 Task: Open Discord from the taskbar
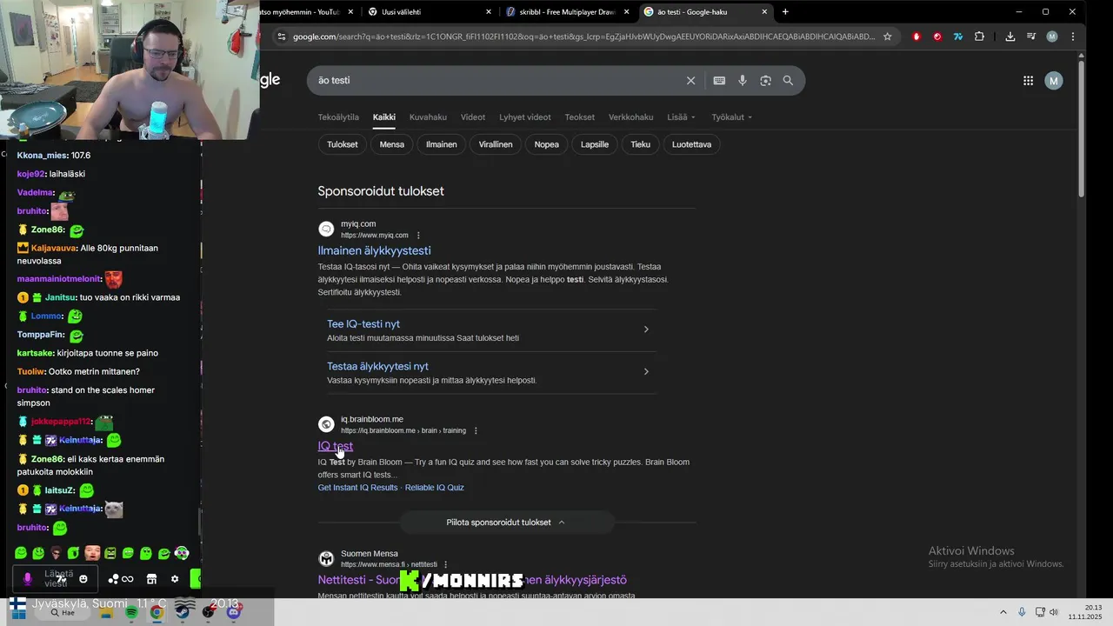(x=233, y=612)
